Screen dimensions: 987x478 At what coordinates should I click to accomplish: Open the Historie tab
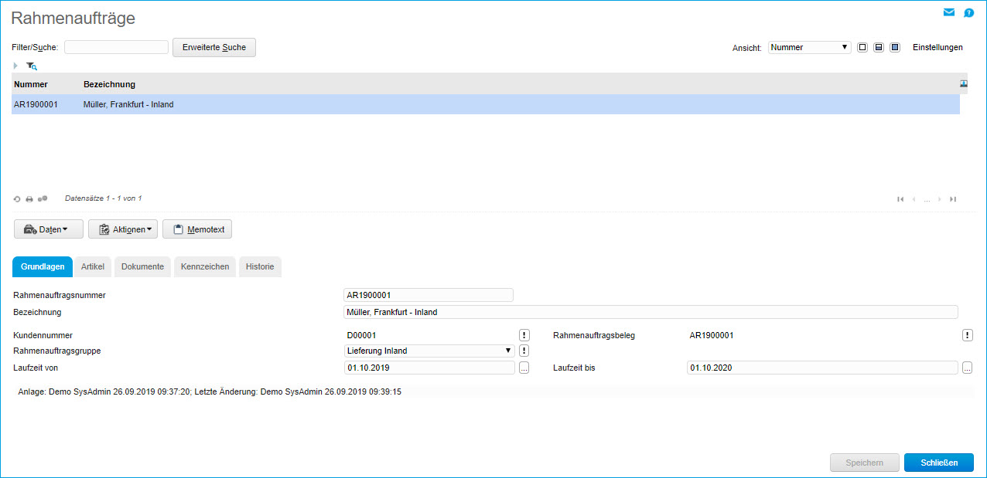[x=259, y=266]
